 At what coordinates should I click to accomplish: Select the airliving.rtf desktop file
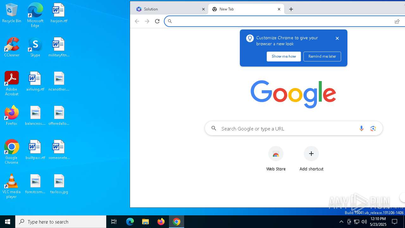coord(35,81)
